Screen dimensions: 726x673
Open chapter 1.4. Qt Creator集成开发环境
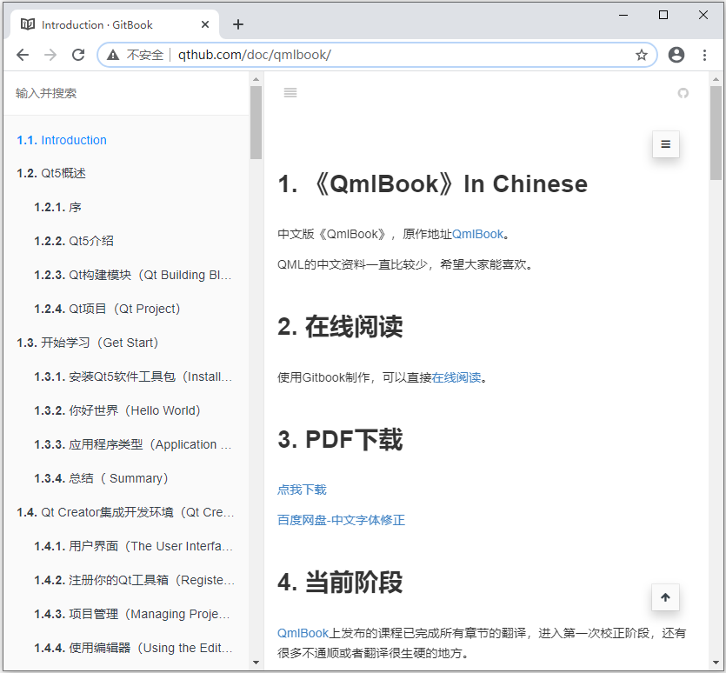pos(125,512)
